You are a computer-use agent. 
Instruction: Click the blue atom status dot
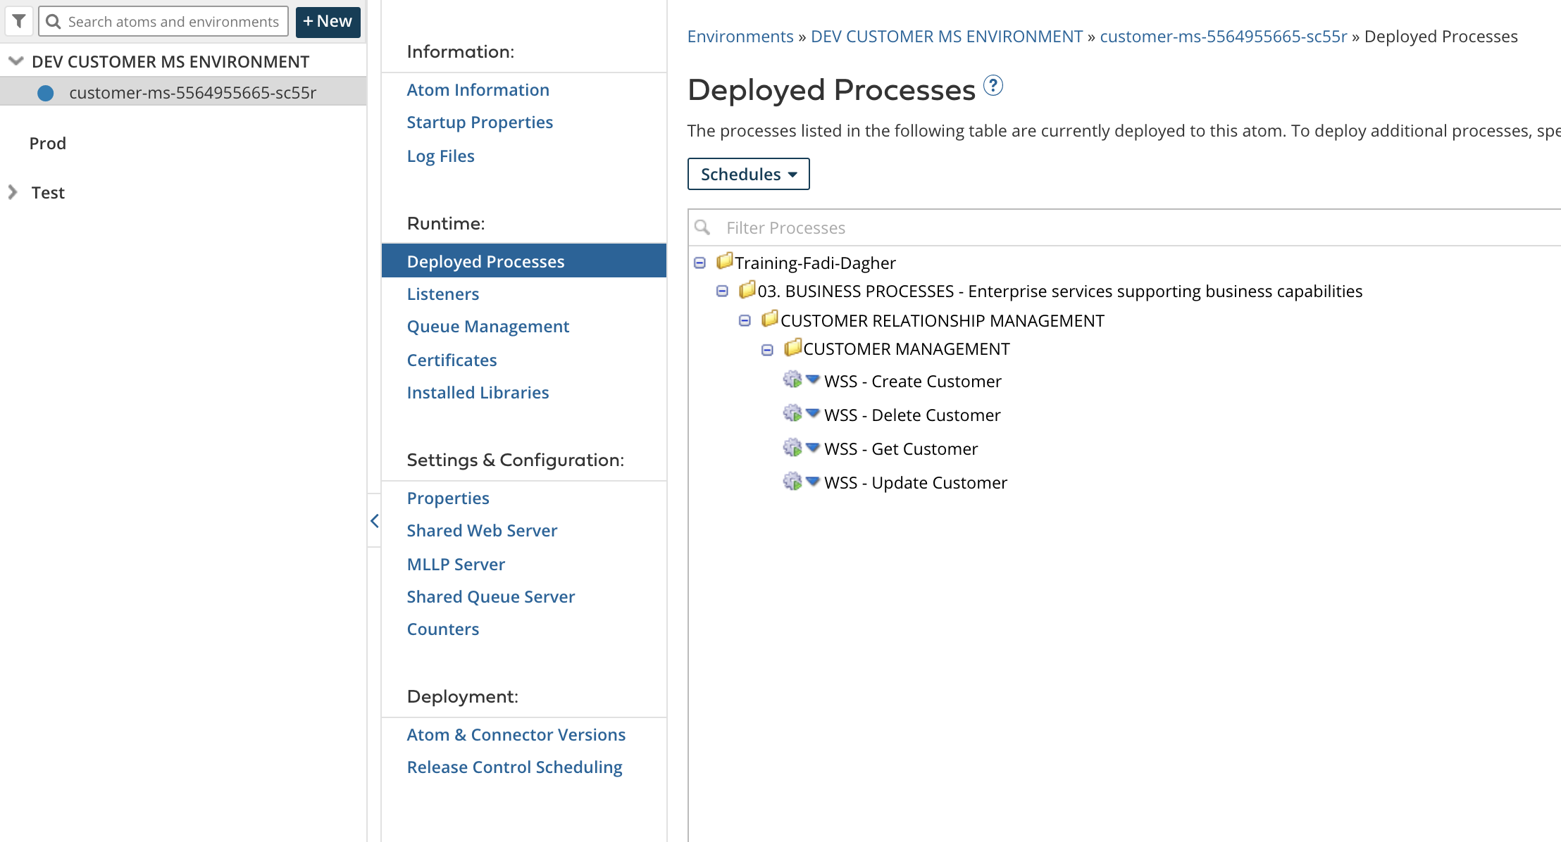(46, 93)
